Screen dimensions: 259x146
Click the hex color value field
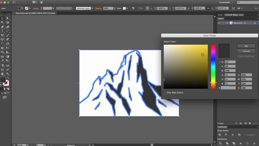click(228, 88)
